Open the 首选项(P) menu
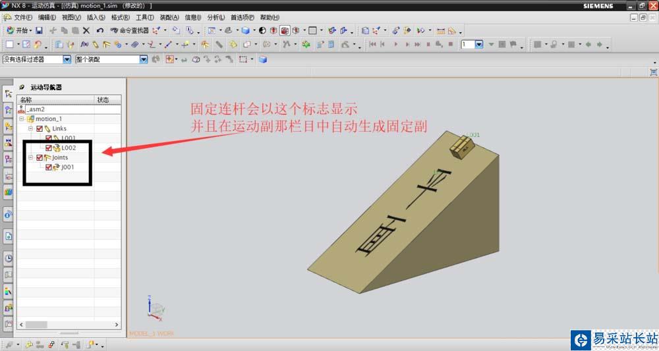 [x=243, y=17]
